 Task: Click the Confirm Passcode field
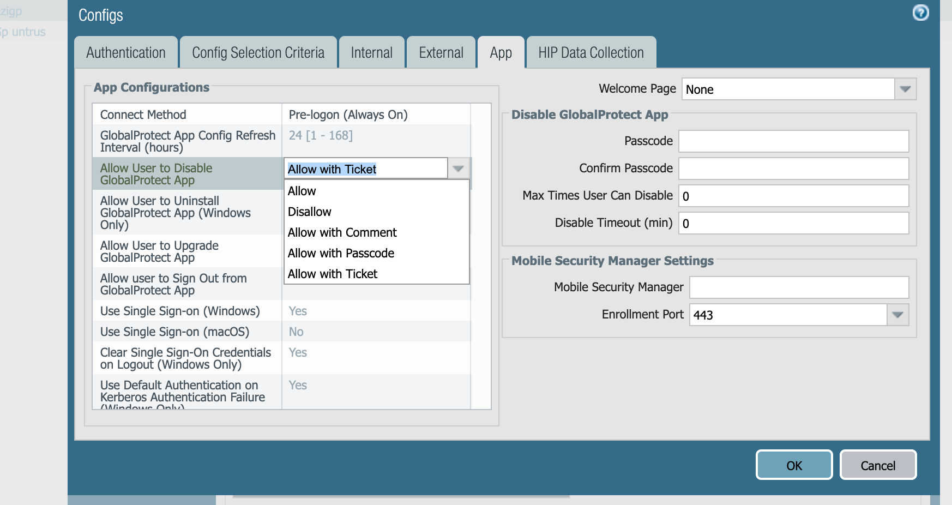[x=793, y=169]
